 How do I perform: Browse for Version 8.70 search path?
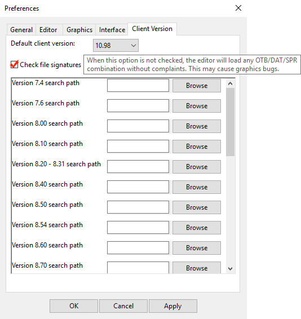[x=197, y=268]
